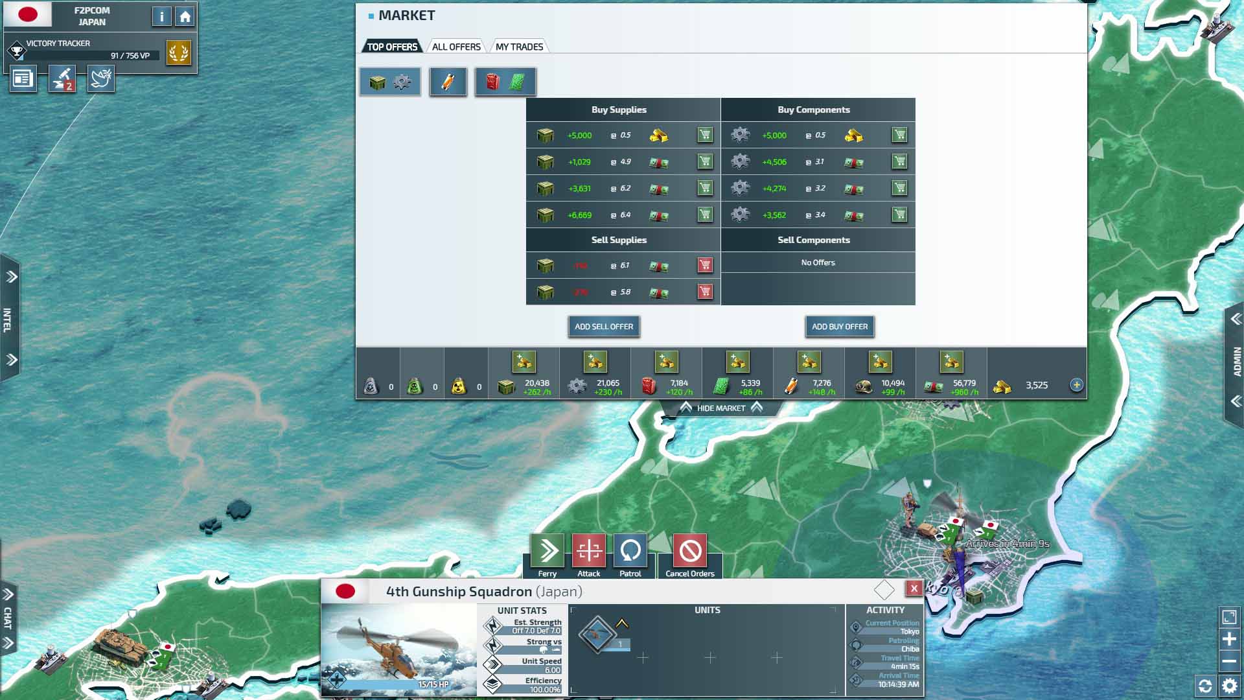This screenshot has width=1244, height=700.
Task: Click the Add Sell Offer button
Action: pos(604,327)
